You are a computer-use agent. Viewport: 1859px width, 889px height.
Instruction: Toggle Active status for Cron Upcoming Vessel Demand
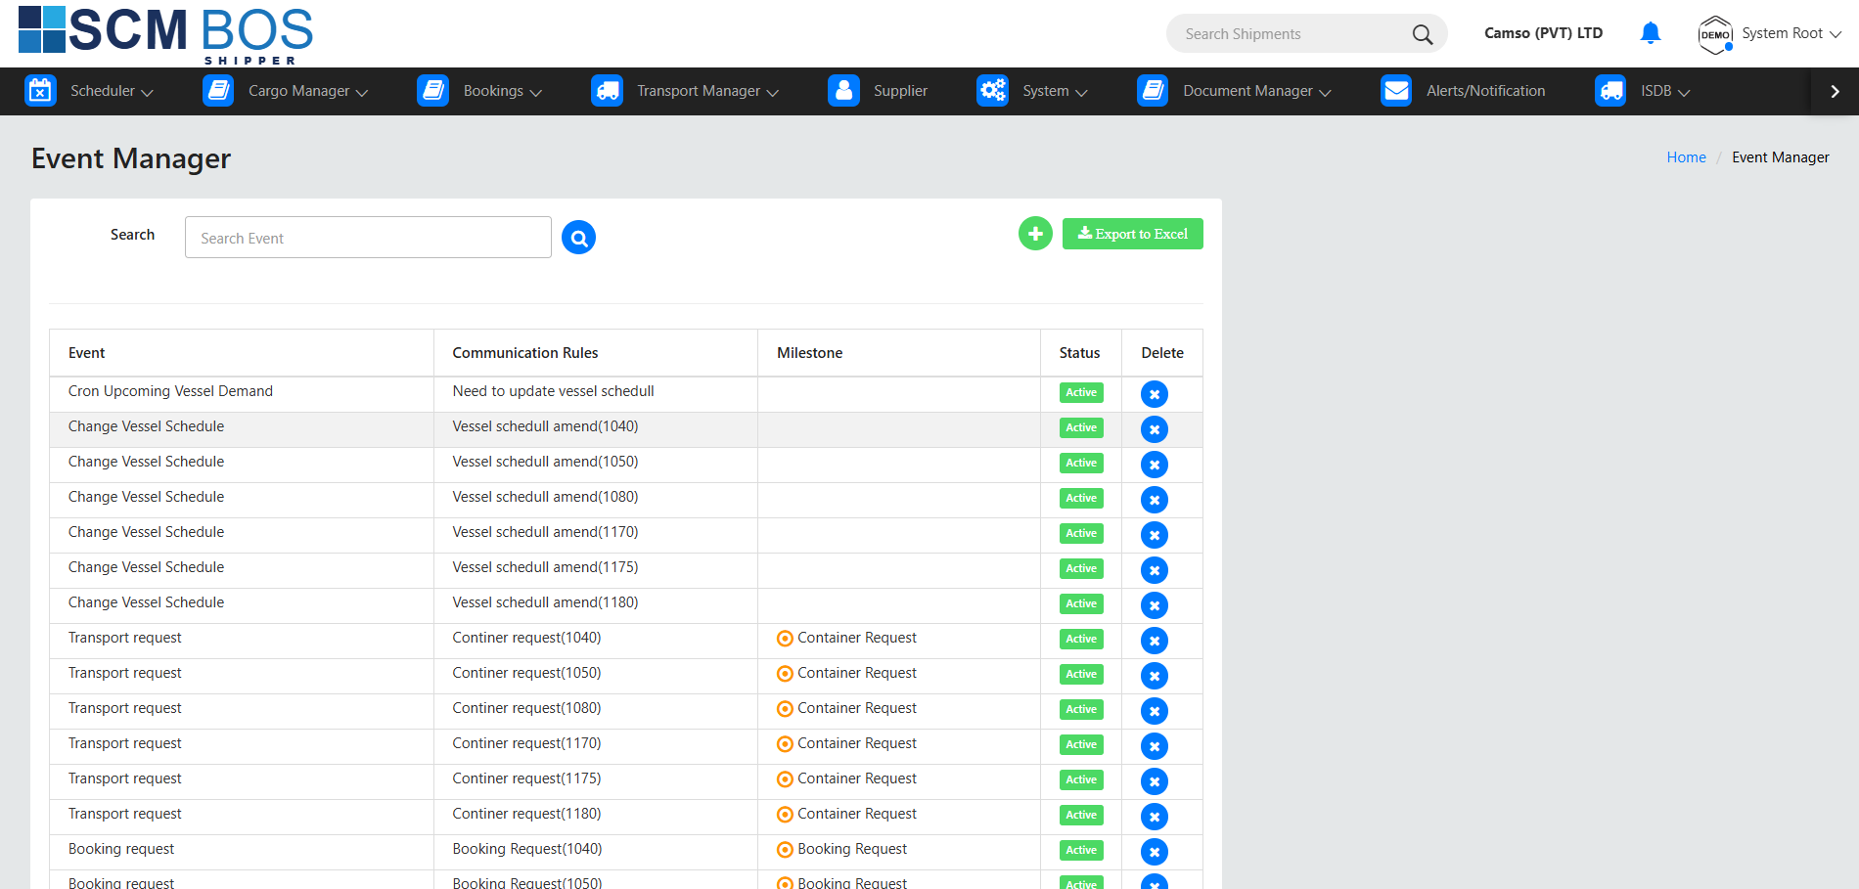tap(1081, 392)
